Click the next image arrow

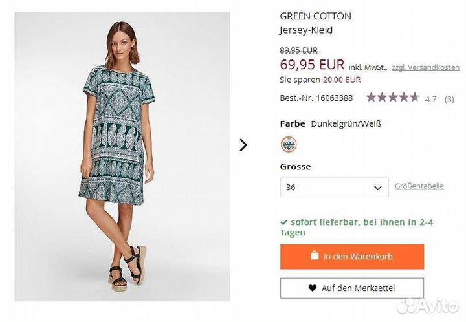(x=243, y=145)
